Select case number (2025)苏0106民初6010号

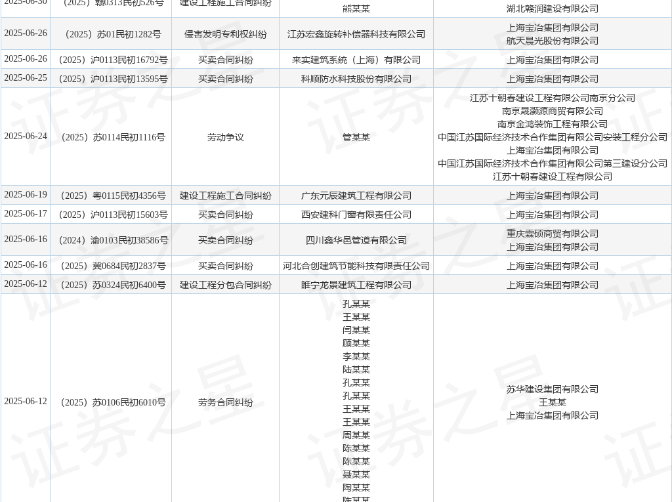coord(111,402)
